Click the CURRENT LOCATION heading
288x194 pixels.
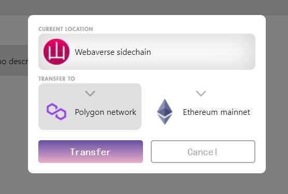tap(66, 29)
